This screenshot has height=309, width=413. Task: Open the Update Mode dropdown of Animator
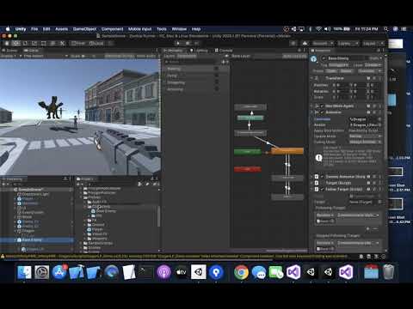click(365, 136)
